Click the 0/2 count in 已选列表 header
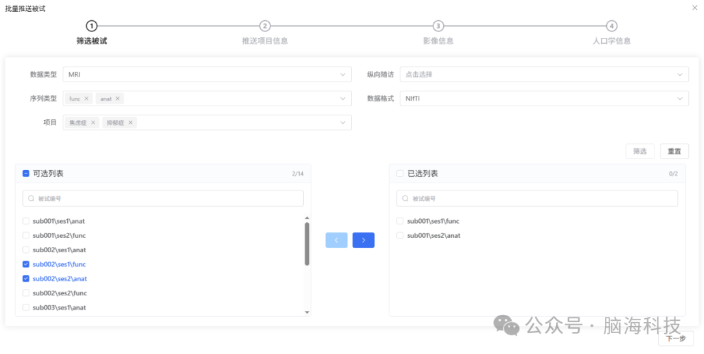This screenshot has width=704, height=354. pyautogui.click(x=673, y=174)
